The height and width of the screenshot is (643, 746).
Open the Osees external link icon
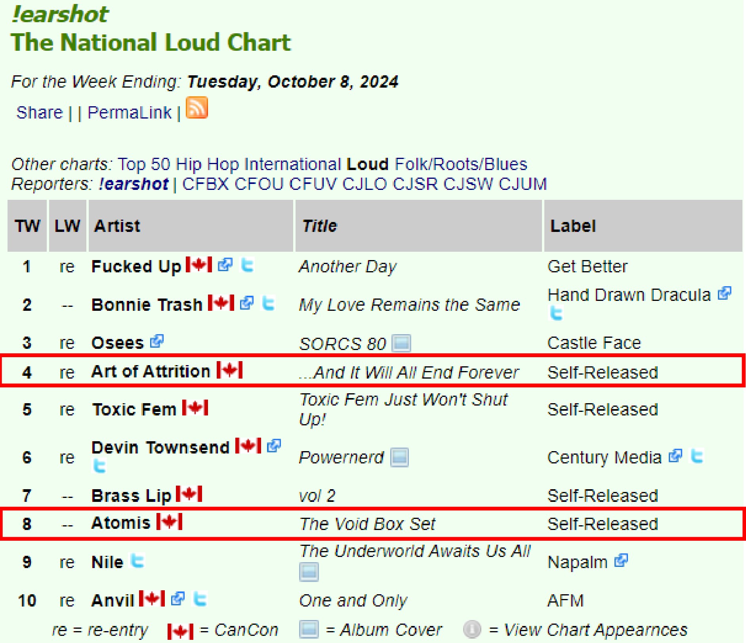click(x=157, y=341)
